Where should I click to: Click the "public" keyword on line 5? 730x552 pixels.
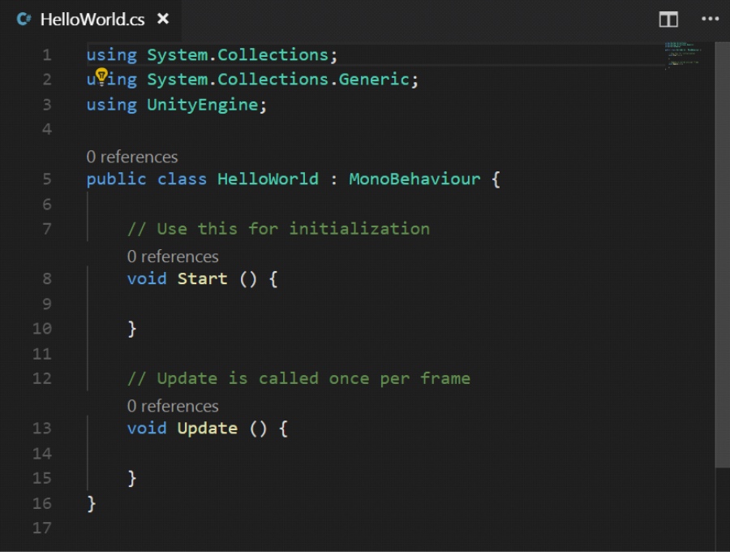click(116, 179)
